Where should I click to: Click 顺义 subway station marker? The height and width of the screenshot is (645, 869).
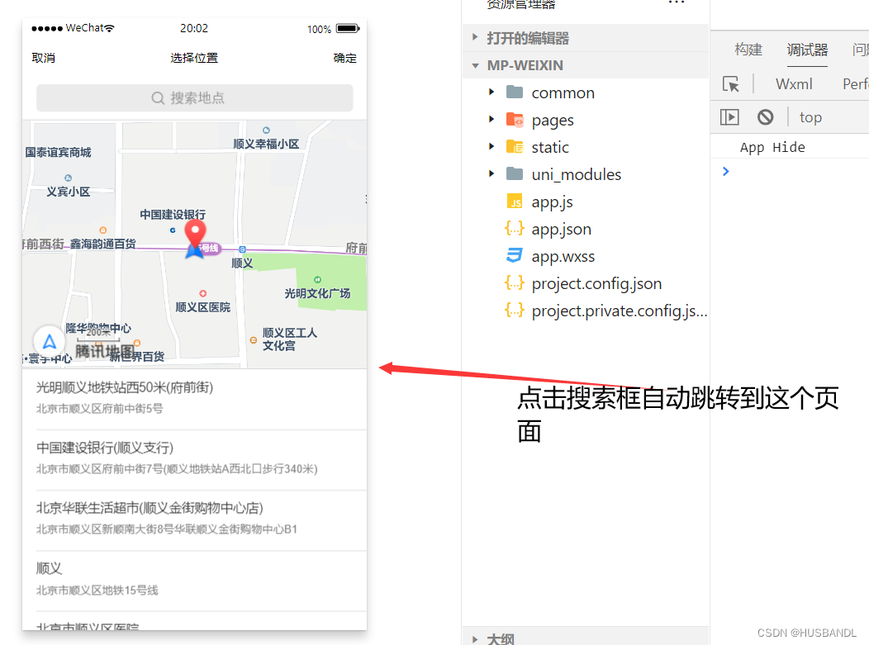pyautogui.click(x=242, y=249)
